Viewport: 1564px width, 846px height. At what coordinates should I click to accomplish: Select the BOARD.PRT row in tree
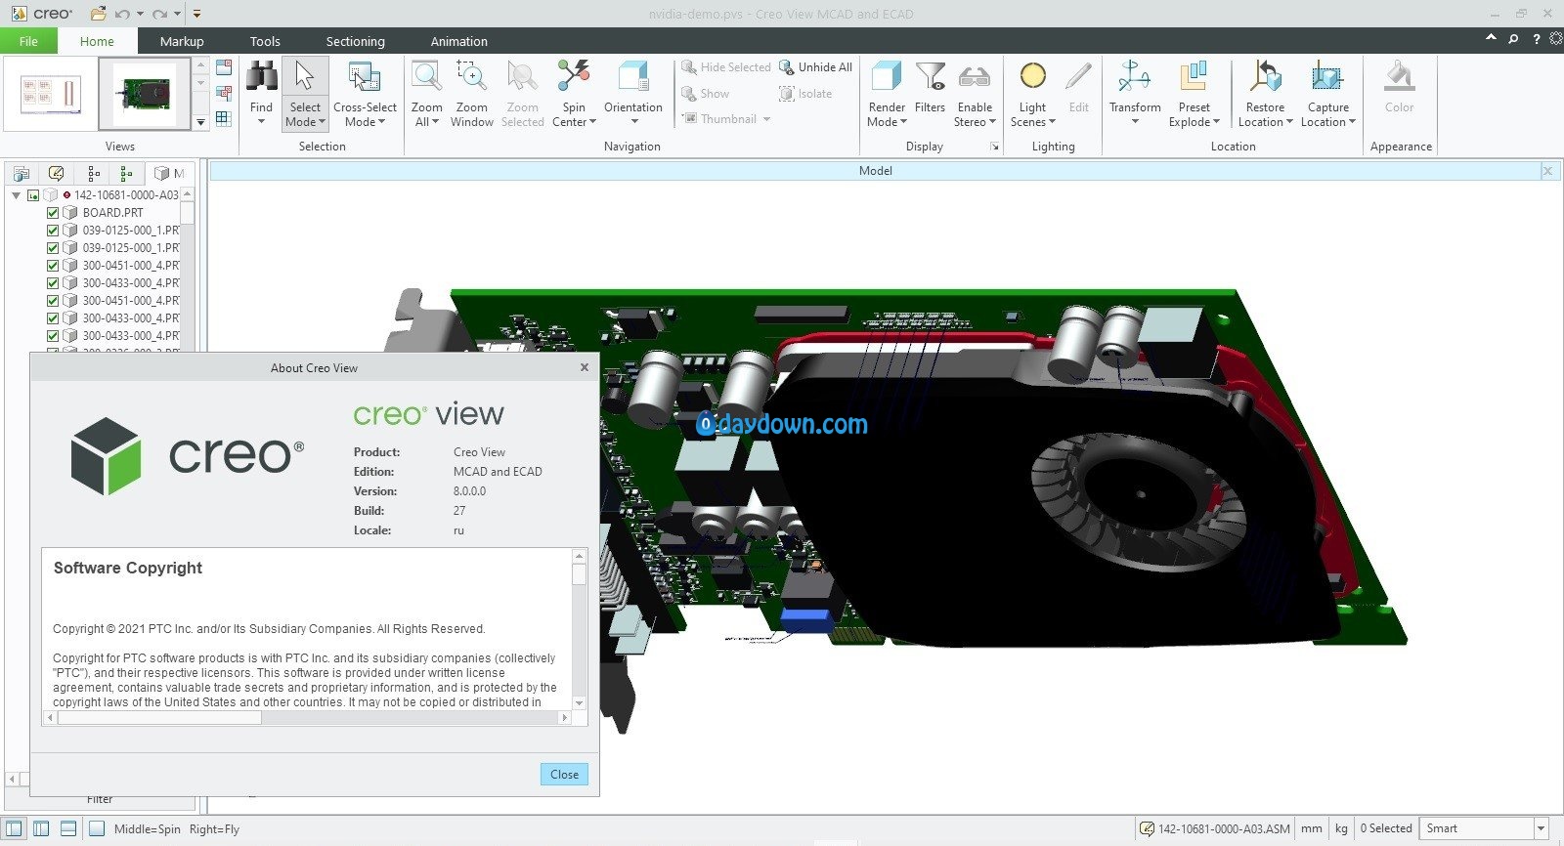(112, 212)
